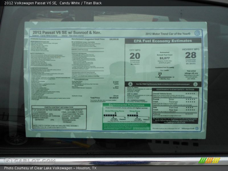228x171 pixels.
Task: Click 'Candy White / Titan Black' in the caption
Action: coord(81,3)
